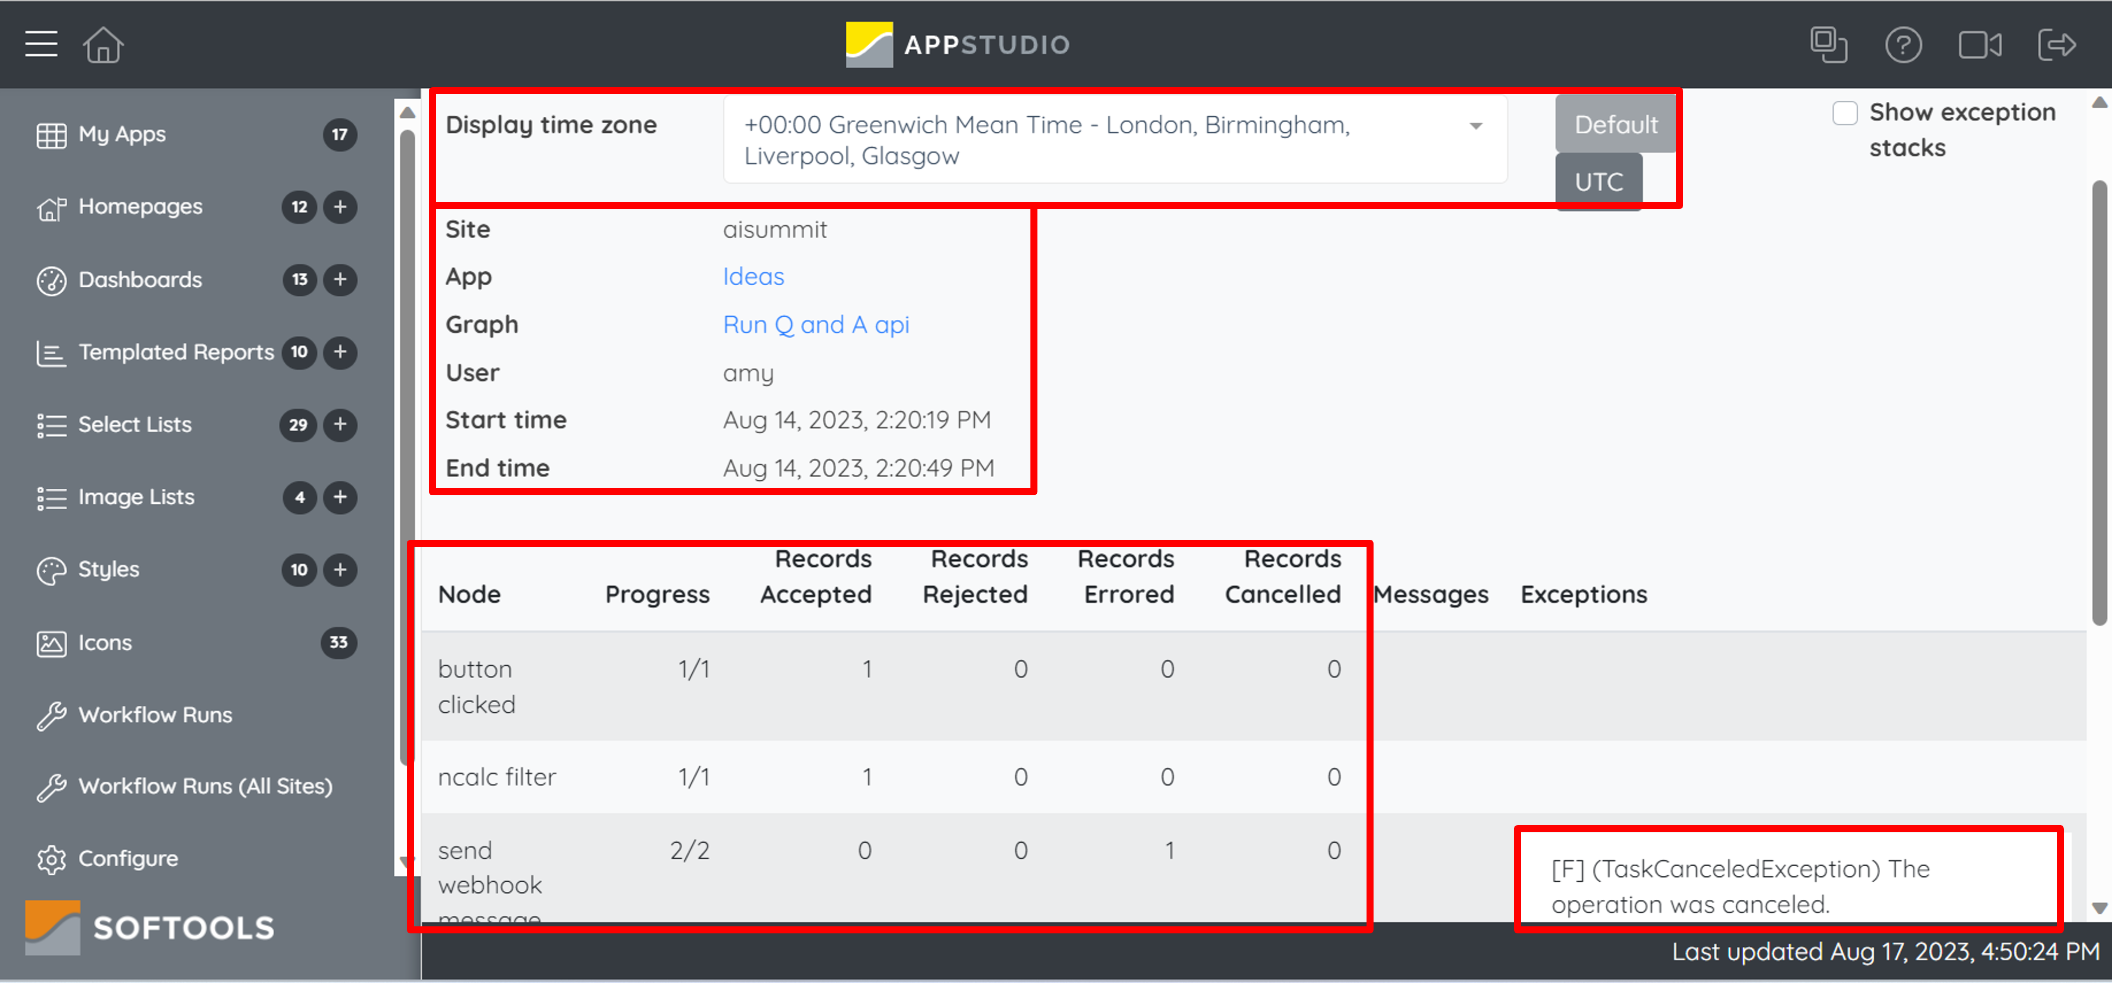This screenshot has height=983, width=2112.
Task: Enable Show exception stacks checkbox
Action: click(1845, 112)
